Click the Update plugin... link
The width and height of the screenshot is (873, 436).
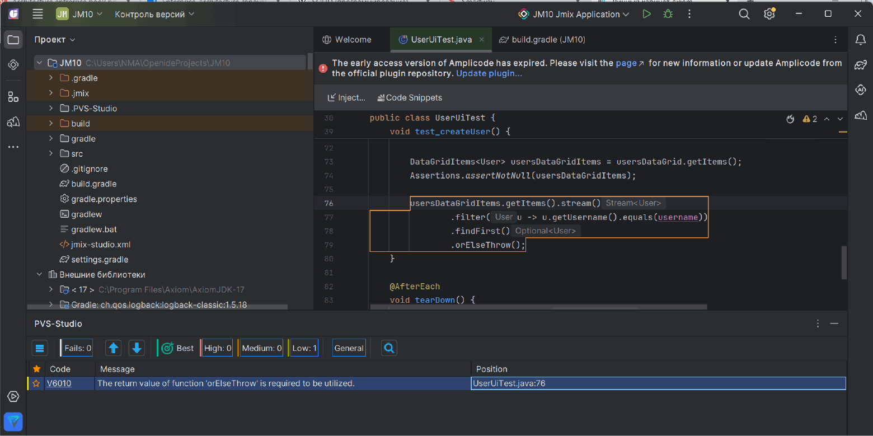point(489,73)
